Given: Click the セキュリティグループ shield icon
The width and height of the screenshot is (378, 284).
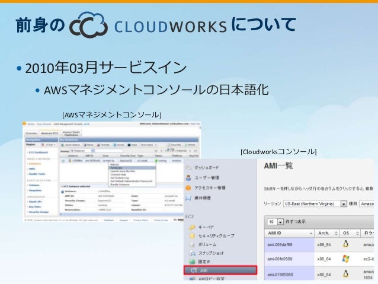Looking at the screenshot, I should pos(192,236).
